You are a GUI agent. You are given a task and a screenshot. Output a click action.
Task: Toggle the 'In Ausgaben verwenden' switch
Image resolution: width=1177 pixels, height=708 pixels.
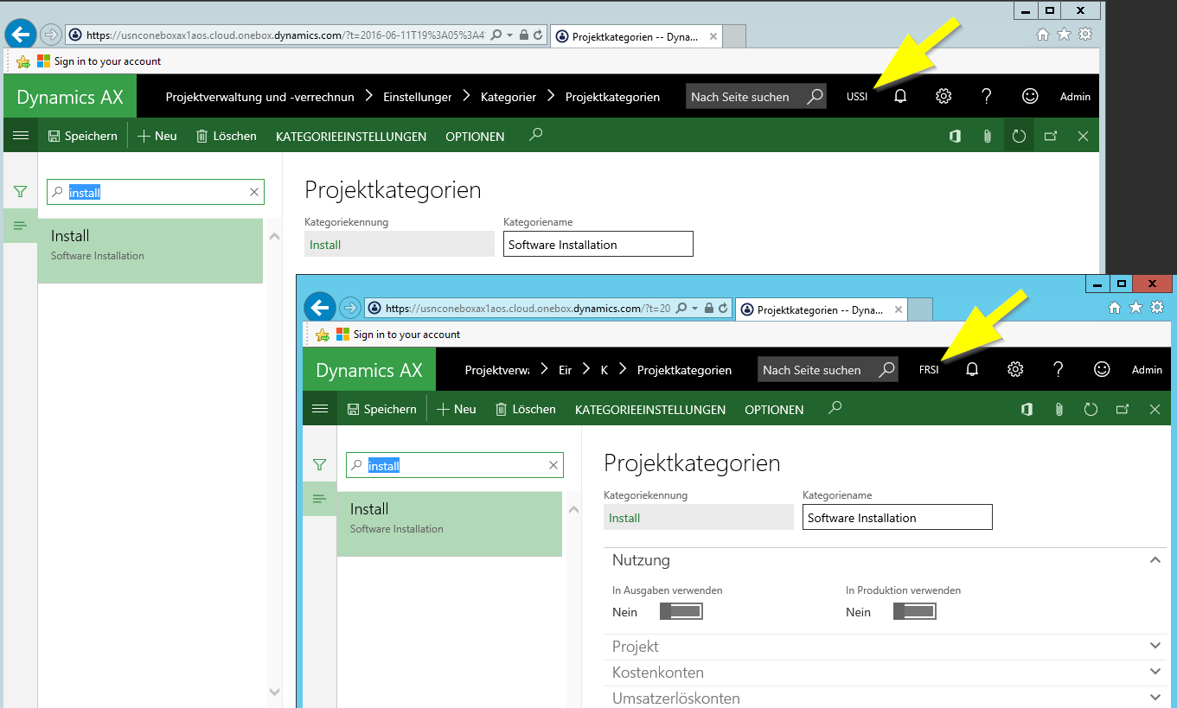(x=681, y=612)
